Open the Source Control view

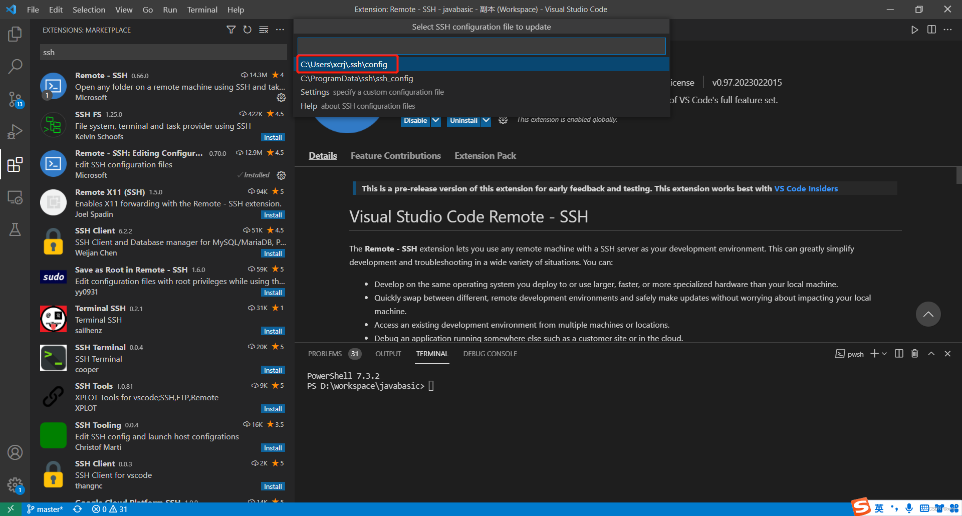point(15,99)
